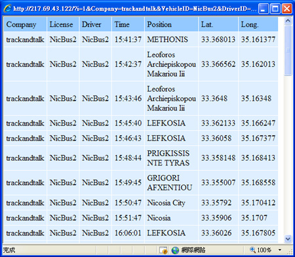Click longitude value 35.167805
The width and height of the screenshot is (295, 257).
click(x=258, y=233)
